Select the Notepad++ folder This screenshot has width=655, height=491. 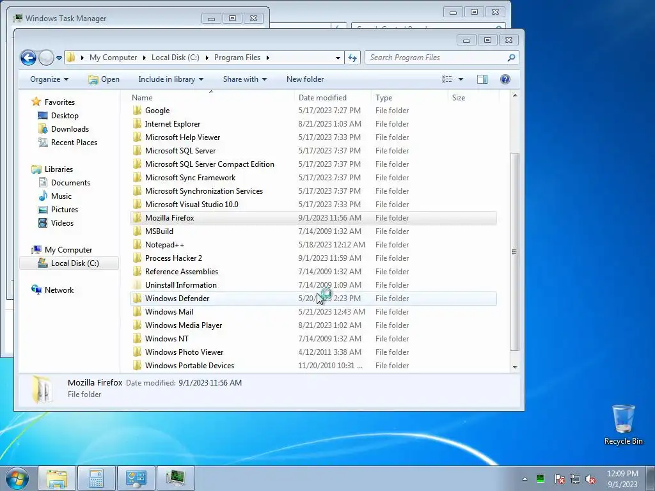pyautogui.click(x=164, y=245)
